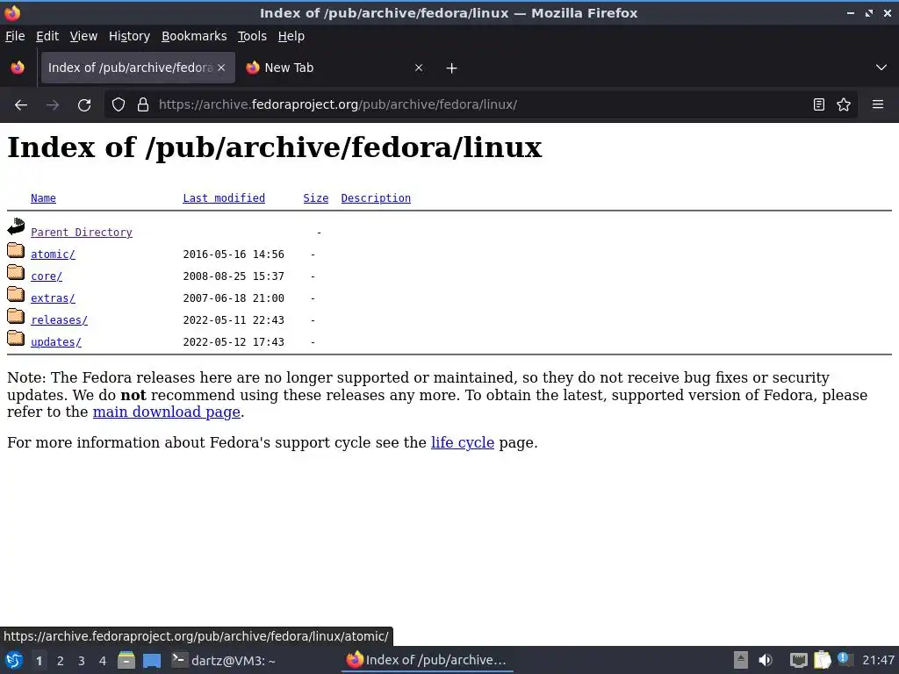Open the atomic/ directory link
Image resolution: width=899 pixels, height=674 pixels.
pos(53,255)
